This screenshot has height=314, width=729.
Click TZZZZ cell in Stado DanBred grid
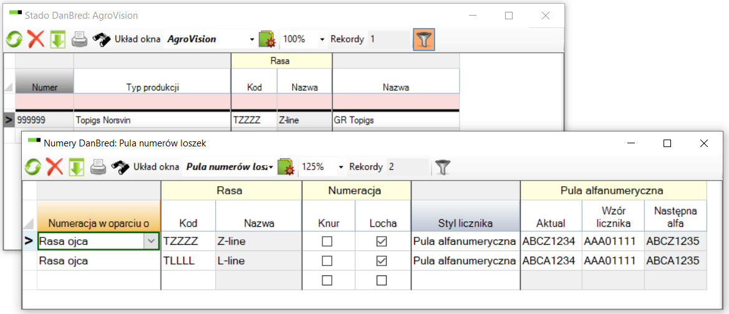[254, 120]
